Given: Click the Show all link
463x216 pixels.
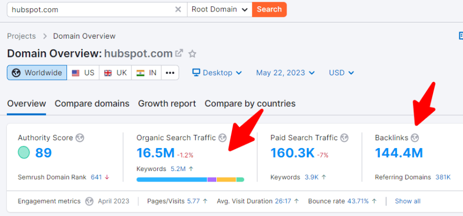Looking at the screenshot, I should click(407, 201).
